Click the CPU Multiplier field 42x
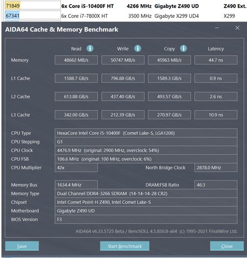The height and width of the screenshot is (258, 247). click(x=76, y=168)
